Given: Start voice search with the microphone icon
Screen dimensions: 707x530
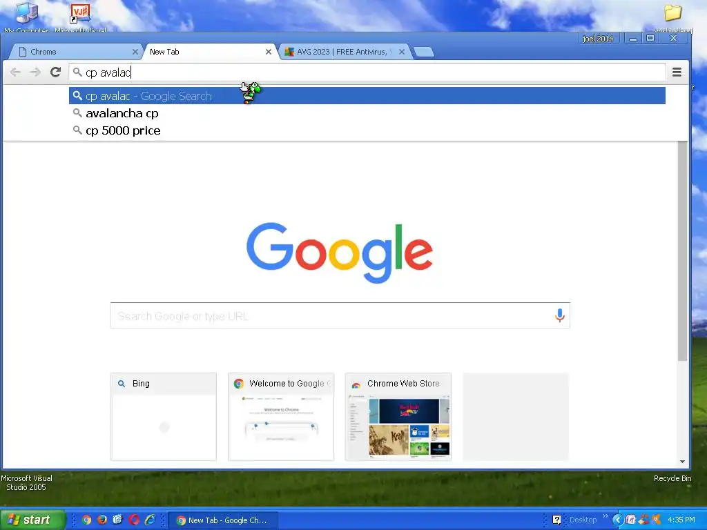Looking at the screenshot, I should pos(559,315).
